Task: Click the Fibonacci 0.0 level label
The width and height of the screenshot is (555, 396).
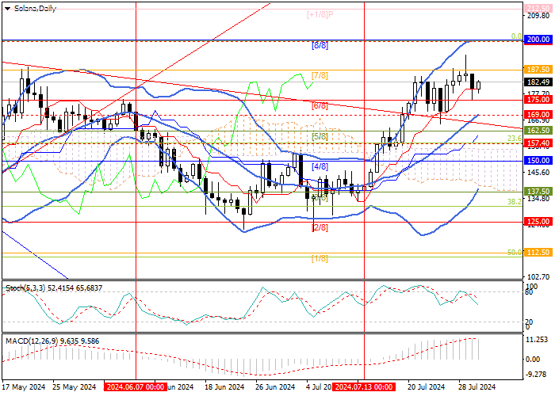Action: tap(517, 36)
